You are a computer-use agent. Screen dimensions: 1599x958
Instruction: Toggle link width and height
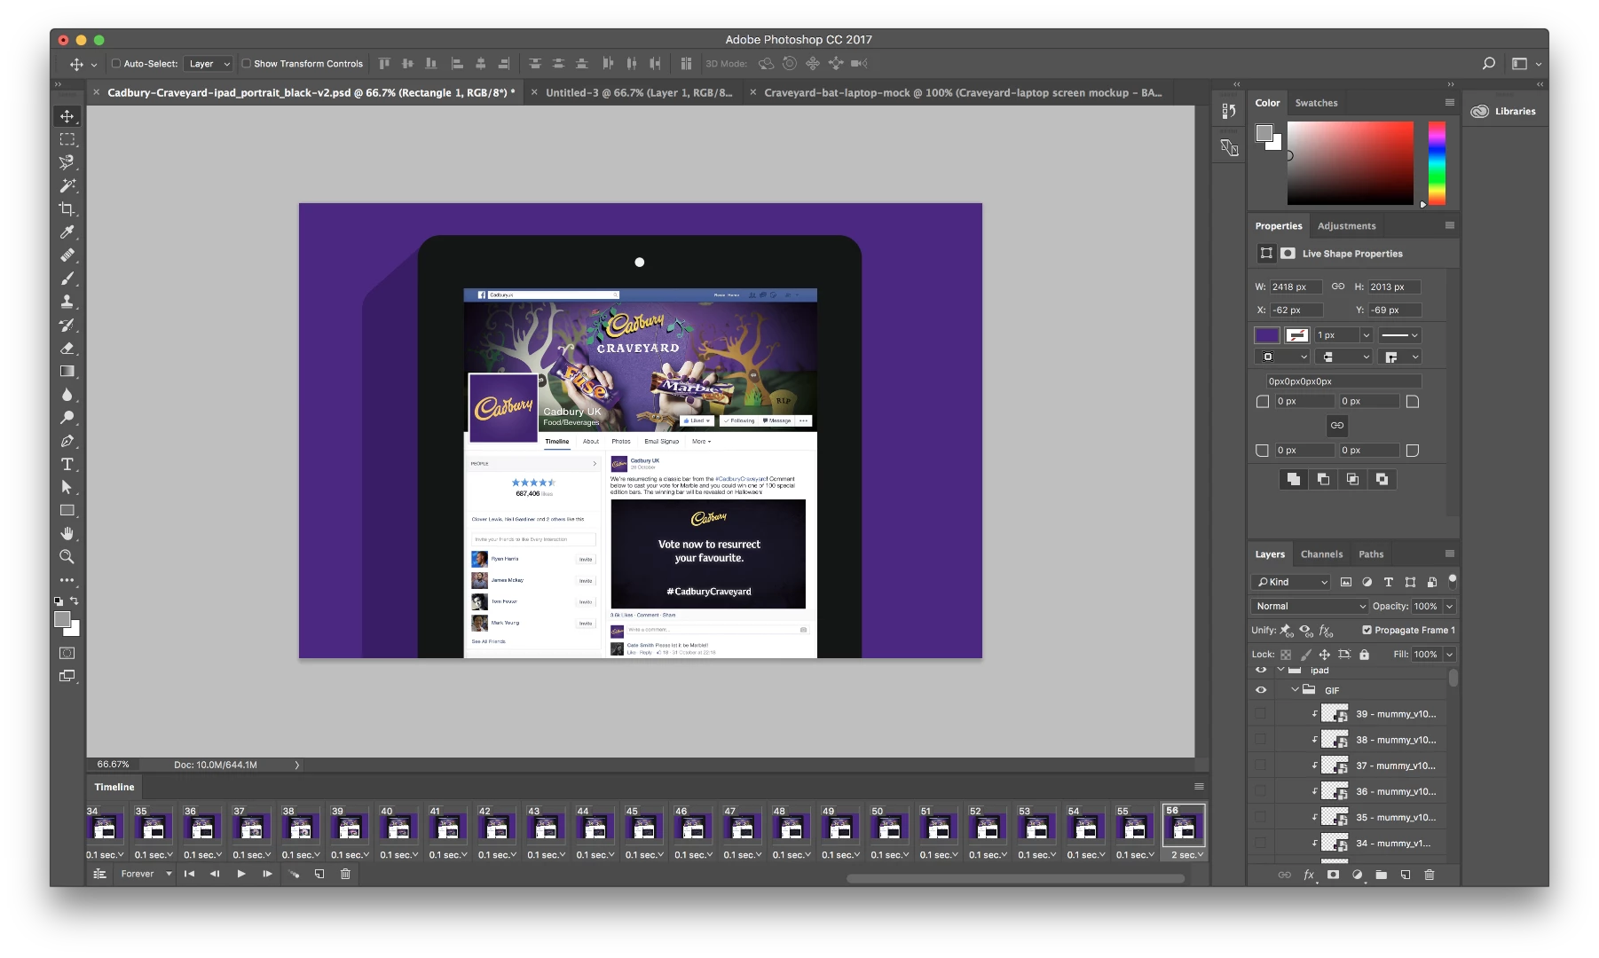(x=1338, y=287)
